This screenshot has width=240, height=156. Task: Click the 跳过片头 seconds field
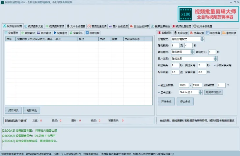pyautogui.click(x=175, y=65)
